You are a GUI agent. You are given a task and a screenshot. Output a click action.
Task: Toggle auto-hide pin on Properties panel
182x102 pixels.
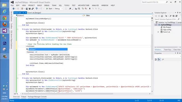pyautogui.click(x=178, y=53)
